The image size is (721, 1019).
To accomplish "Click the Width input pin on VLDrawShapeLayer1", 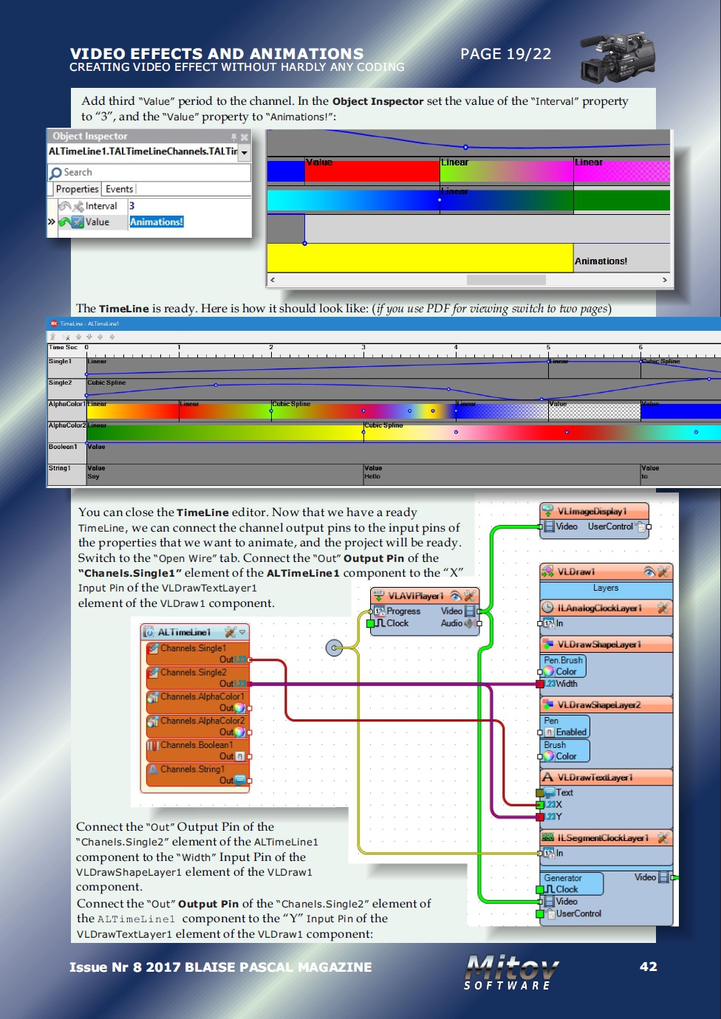I will 538,684.
